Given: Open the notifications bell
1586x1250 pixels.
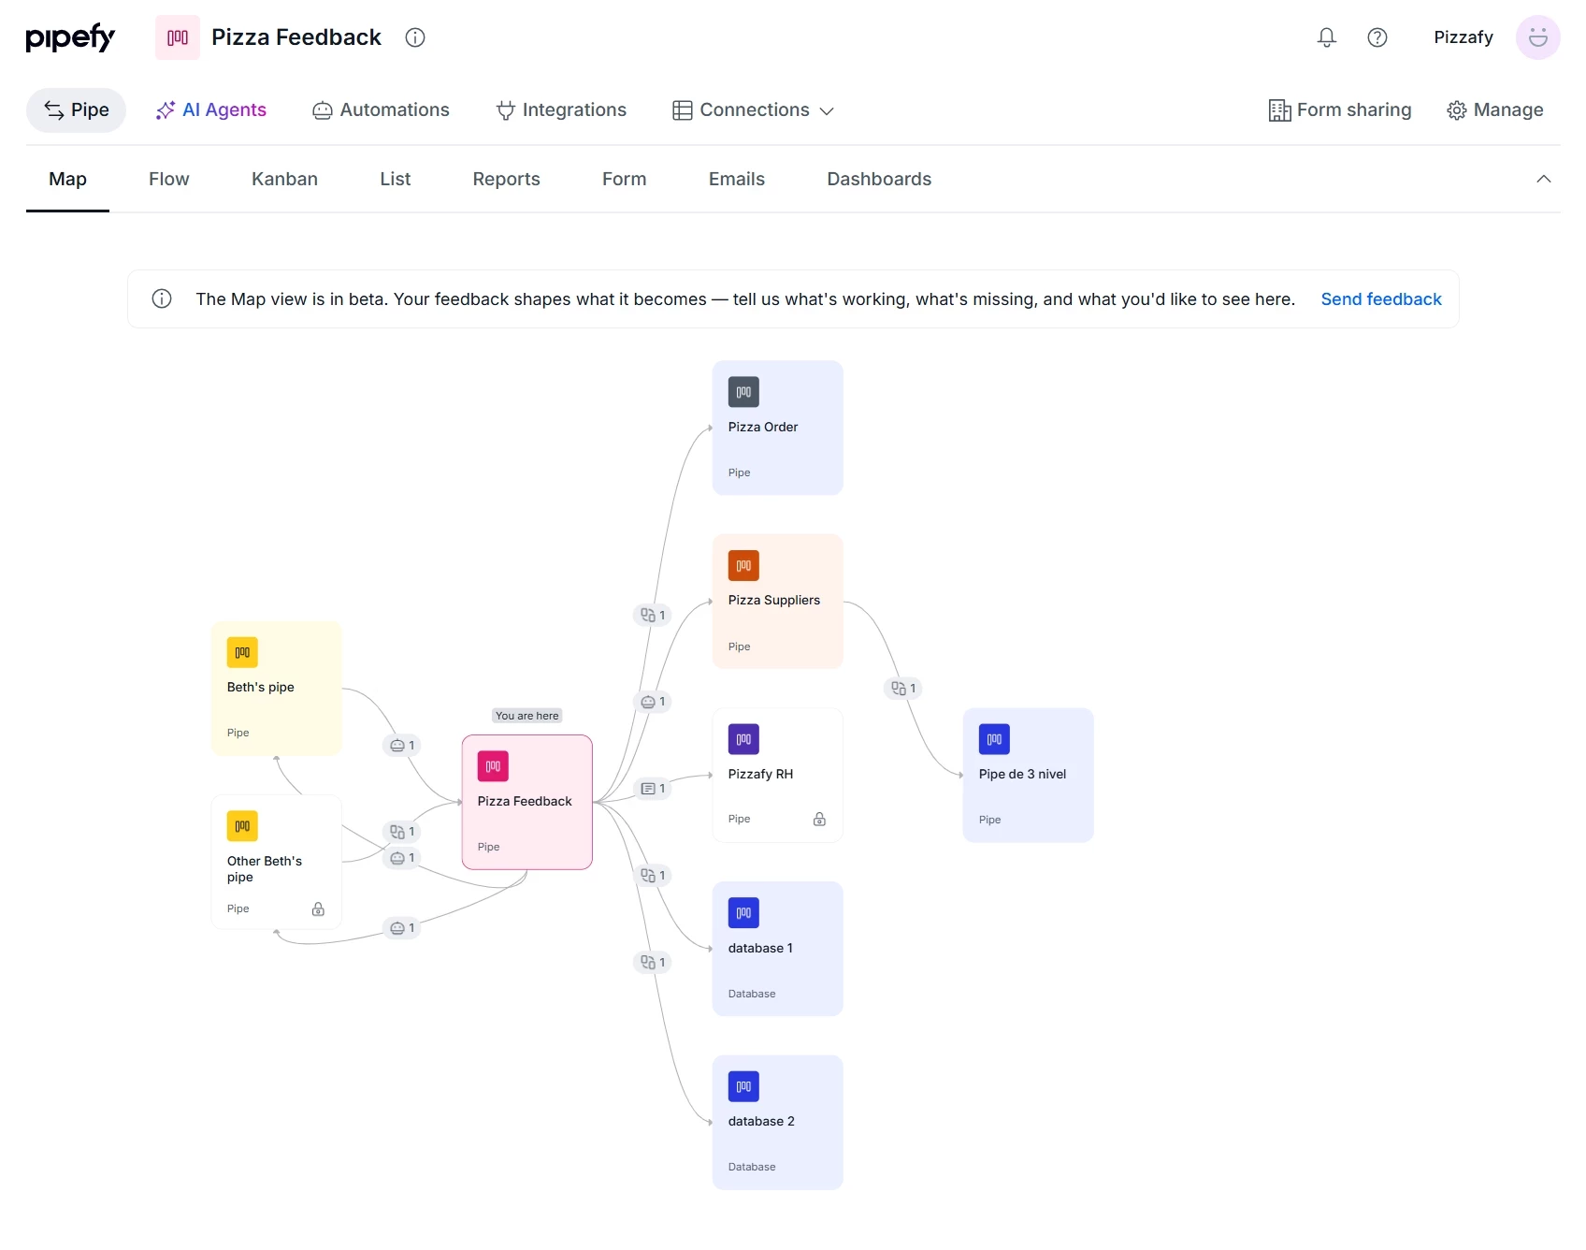Looking at the screenshot, I should click(x=1326, y=37).
